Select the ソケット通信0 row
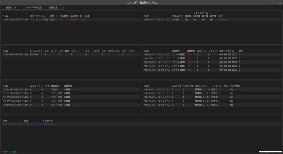Screen dimensions: 283x154 click(x=212, y=55)
